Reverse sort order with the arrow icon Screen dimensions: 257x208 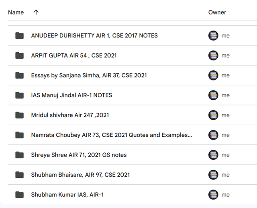36,12
